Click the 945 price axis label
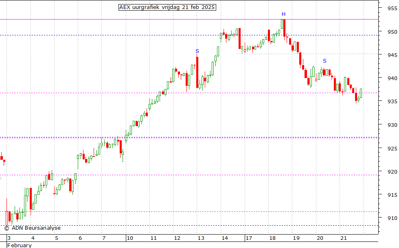The image size is (399, 248). point(392,55)
